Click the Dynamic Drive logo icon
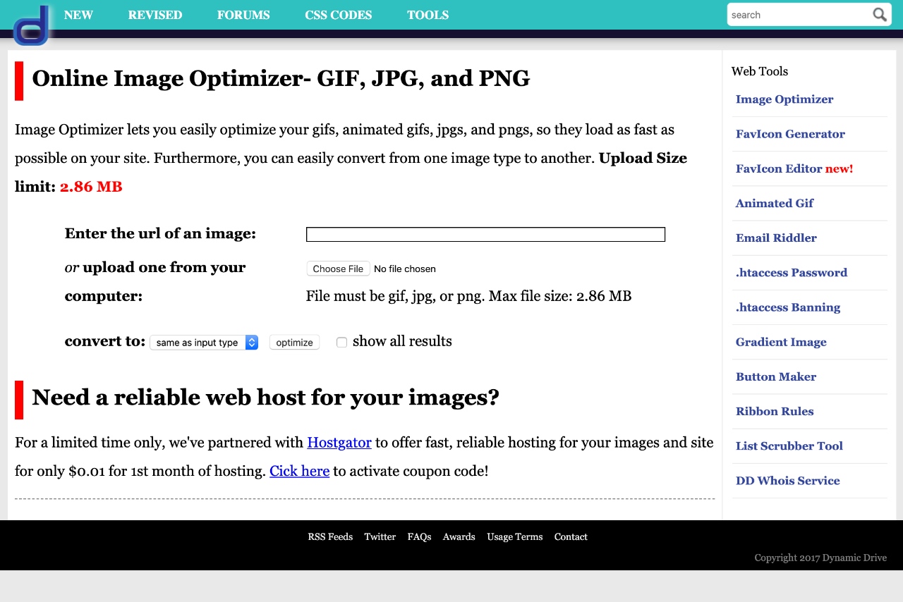This screenshot has height=602, width=903. (32, 26)
